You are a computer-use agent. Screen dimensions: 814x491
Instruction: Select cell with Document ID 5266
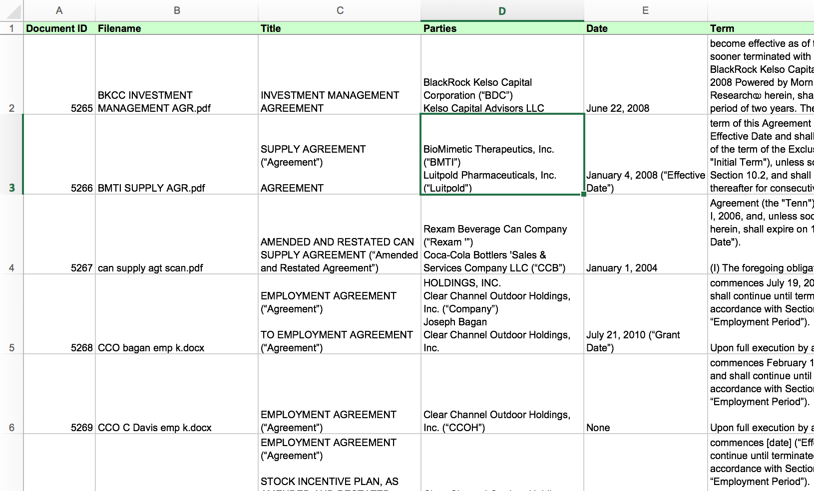click(59, 155)
